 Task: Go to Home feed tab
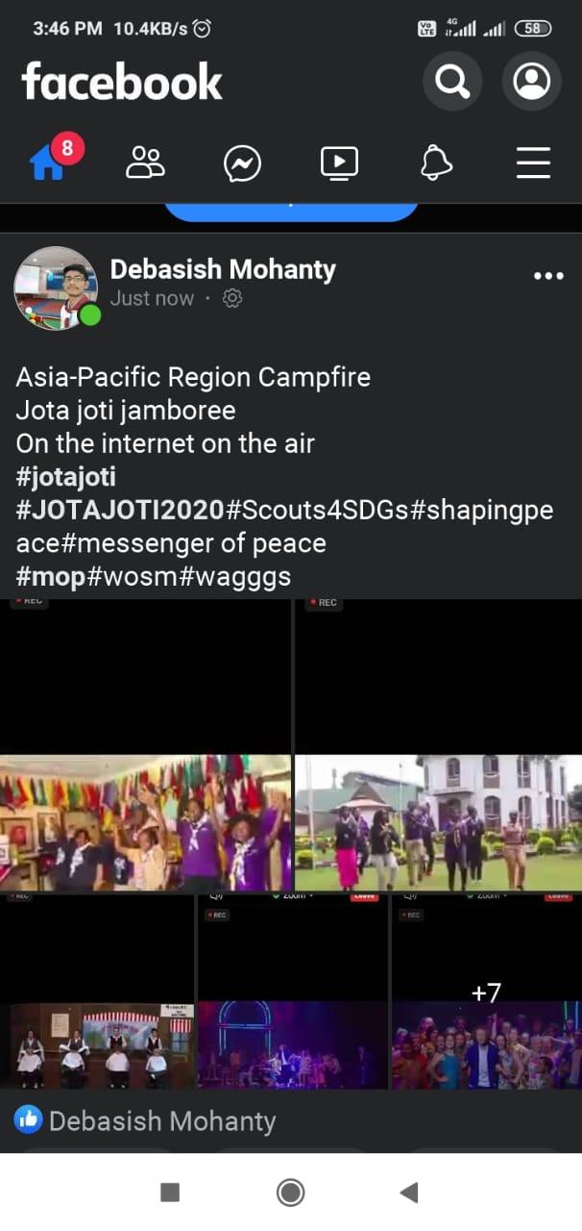(48, 163)
